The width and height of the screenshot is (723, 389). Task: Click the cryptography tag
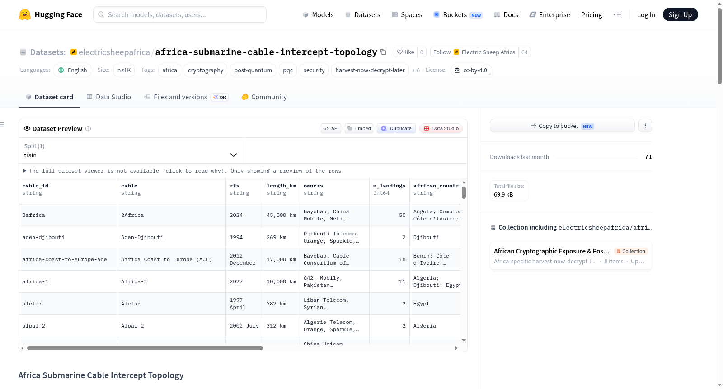pyautogui.click(x=206, y=70)
